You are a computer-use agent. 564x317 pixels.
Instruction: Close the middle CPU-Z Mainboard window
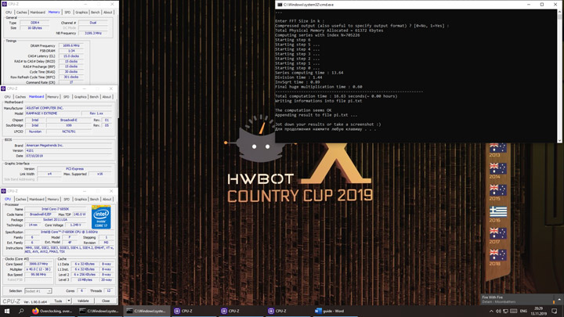[111, 88]
